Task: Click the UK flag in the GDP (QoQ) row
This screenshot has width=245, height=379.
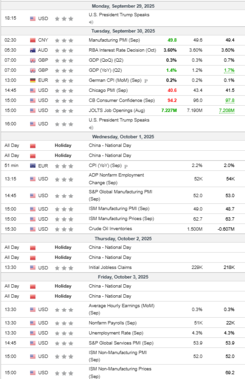Action: coord(33,60)
